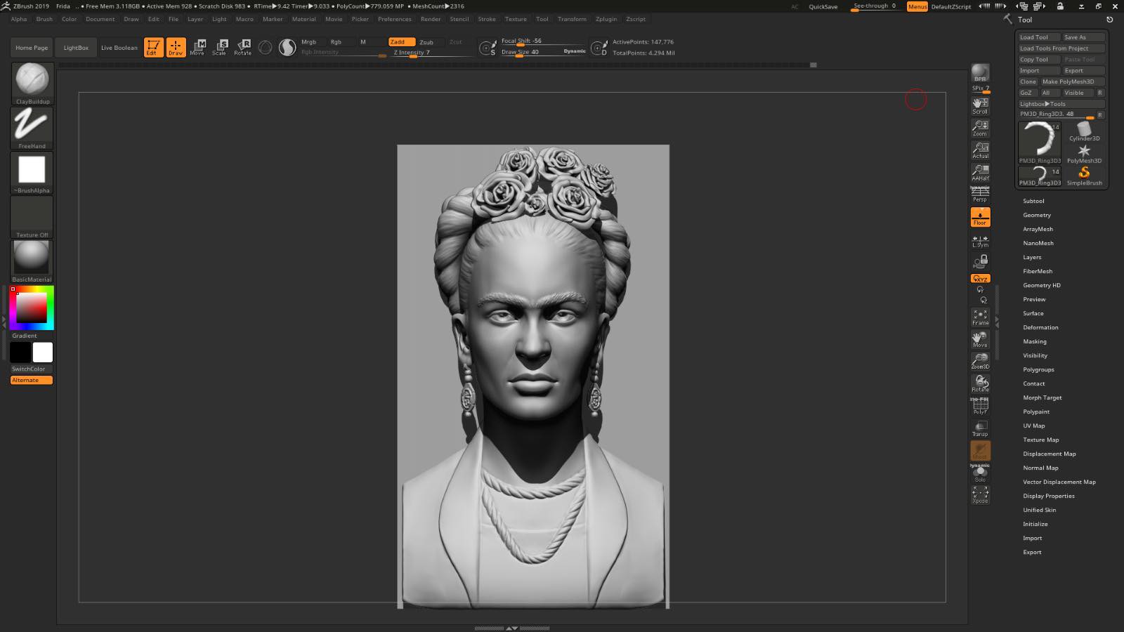Click the Move view icon in right shelf
Image resolution: width=1124 pixels, height=632 pixels.
pos(980,340)
